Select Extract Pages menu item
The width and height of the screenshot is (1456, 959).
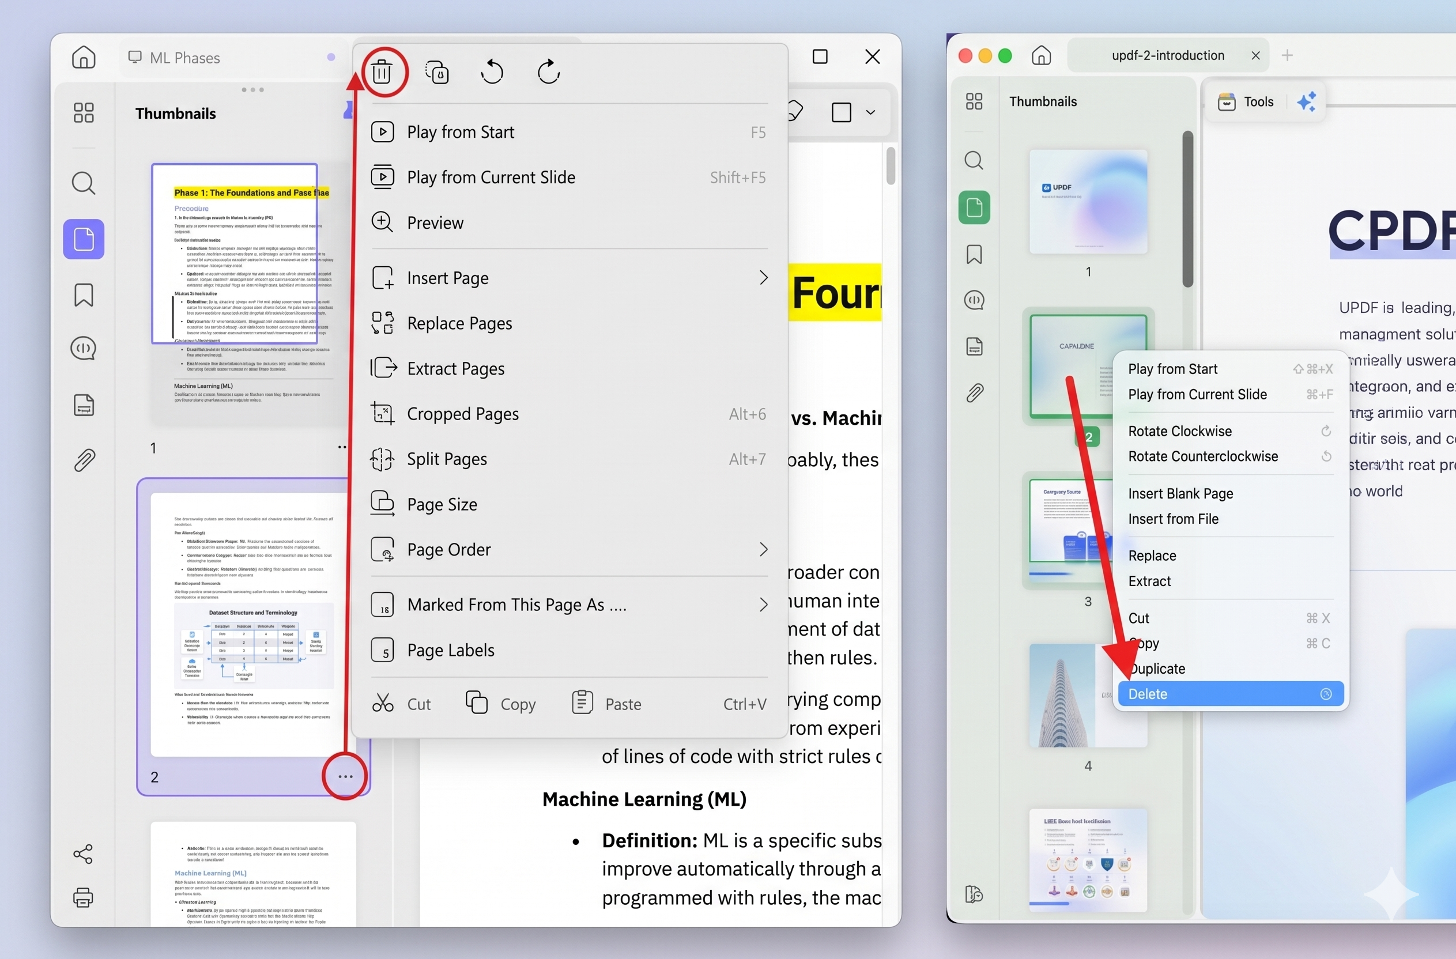[x=569, y=368]
